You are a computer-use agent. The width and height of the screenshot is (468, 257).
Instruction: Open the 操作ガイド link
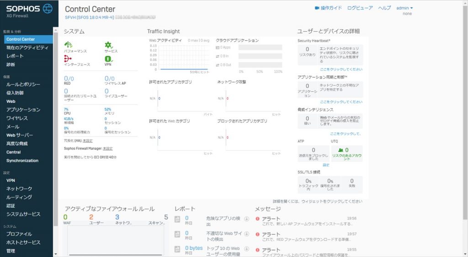click(x=331, y=8)
